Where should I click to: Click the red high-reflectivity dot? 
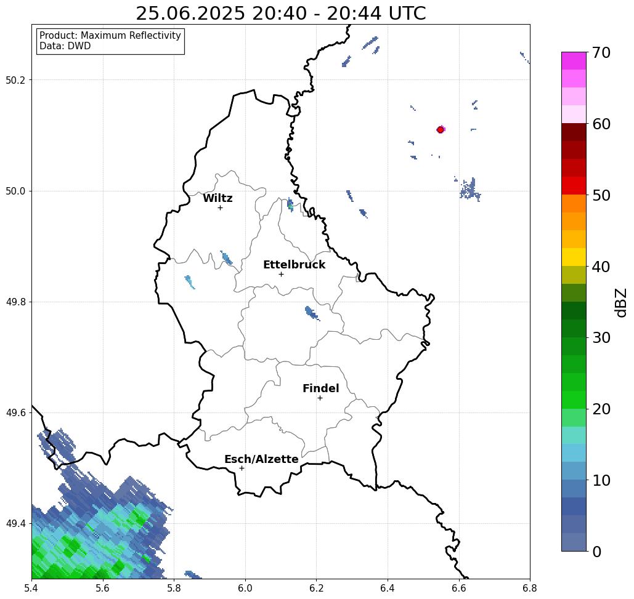(x=441, y=130)
